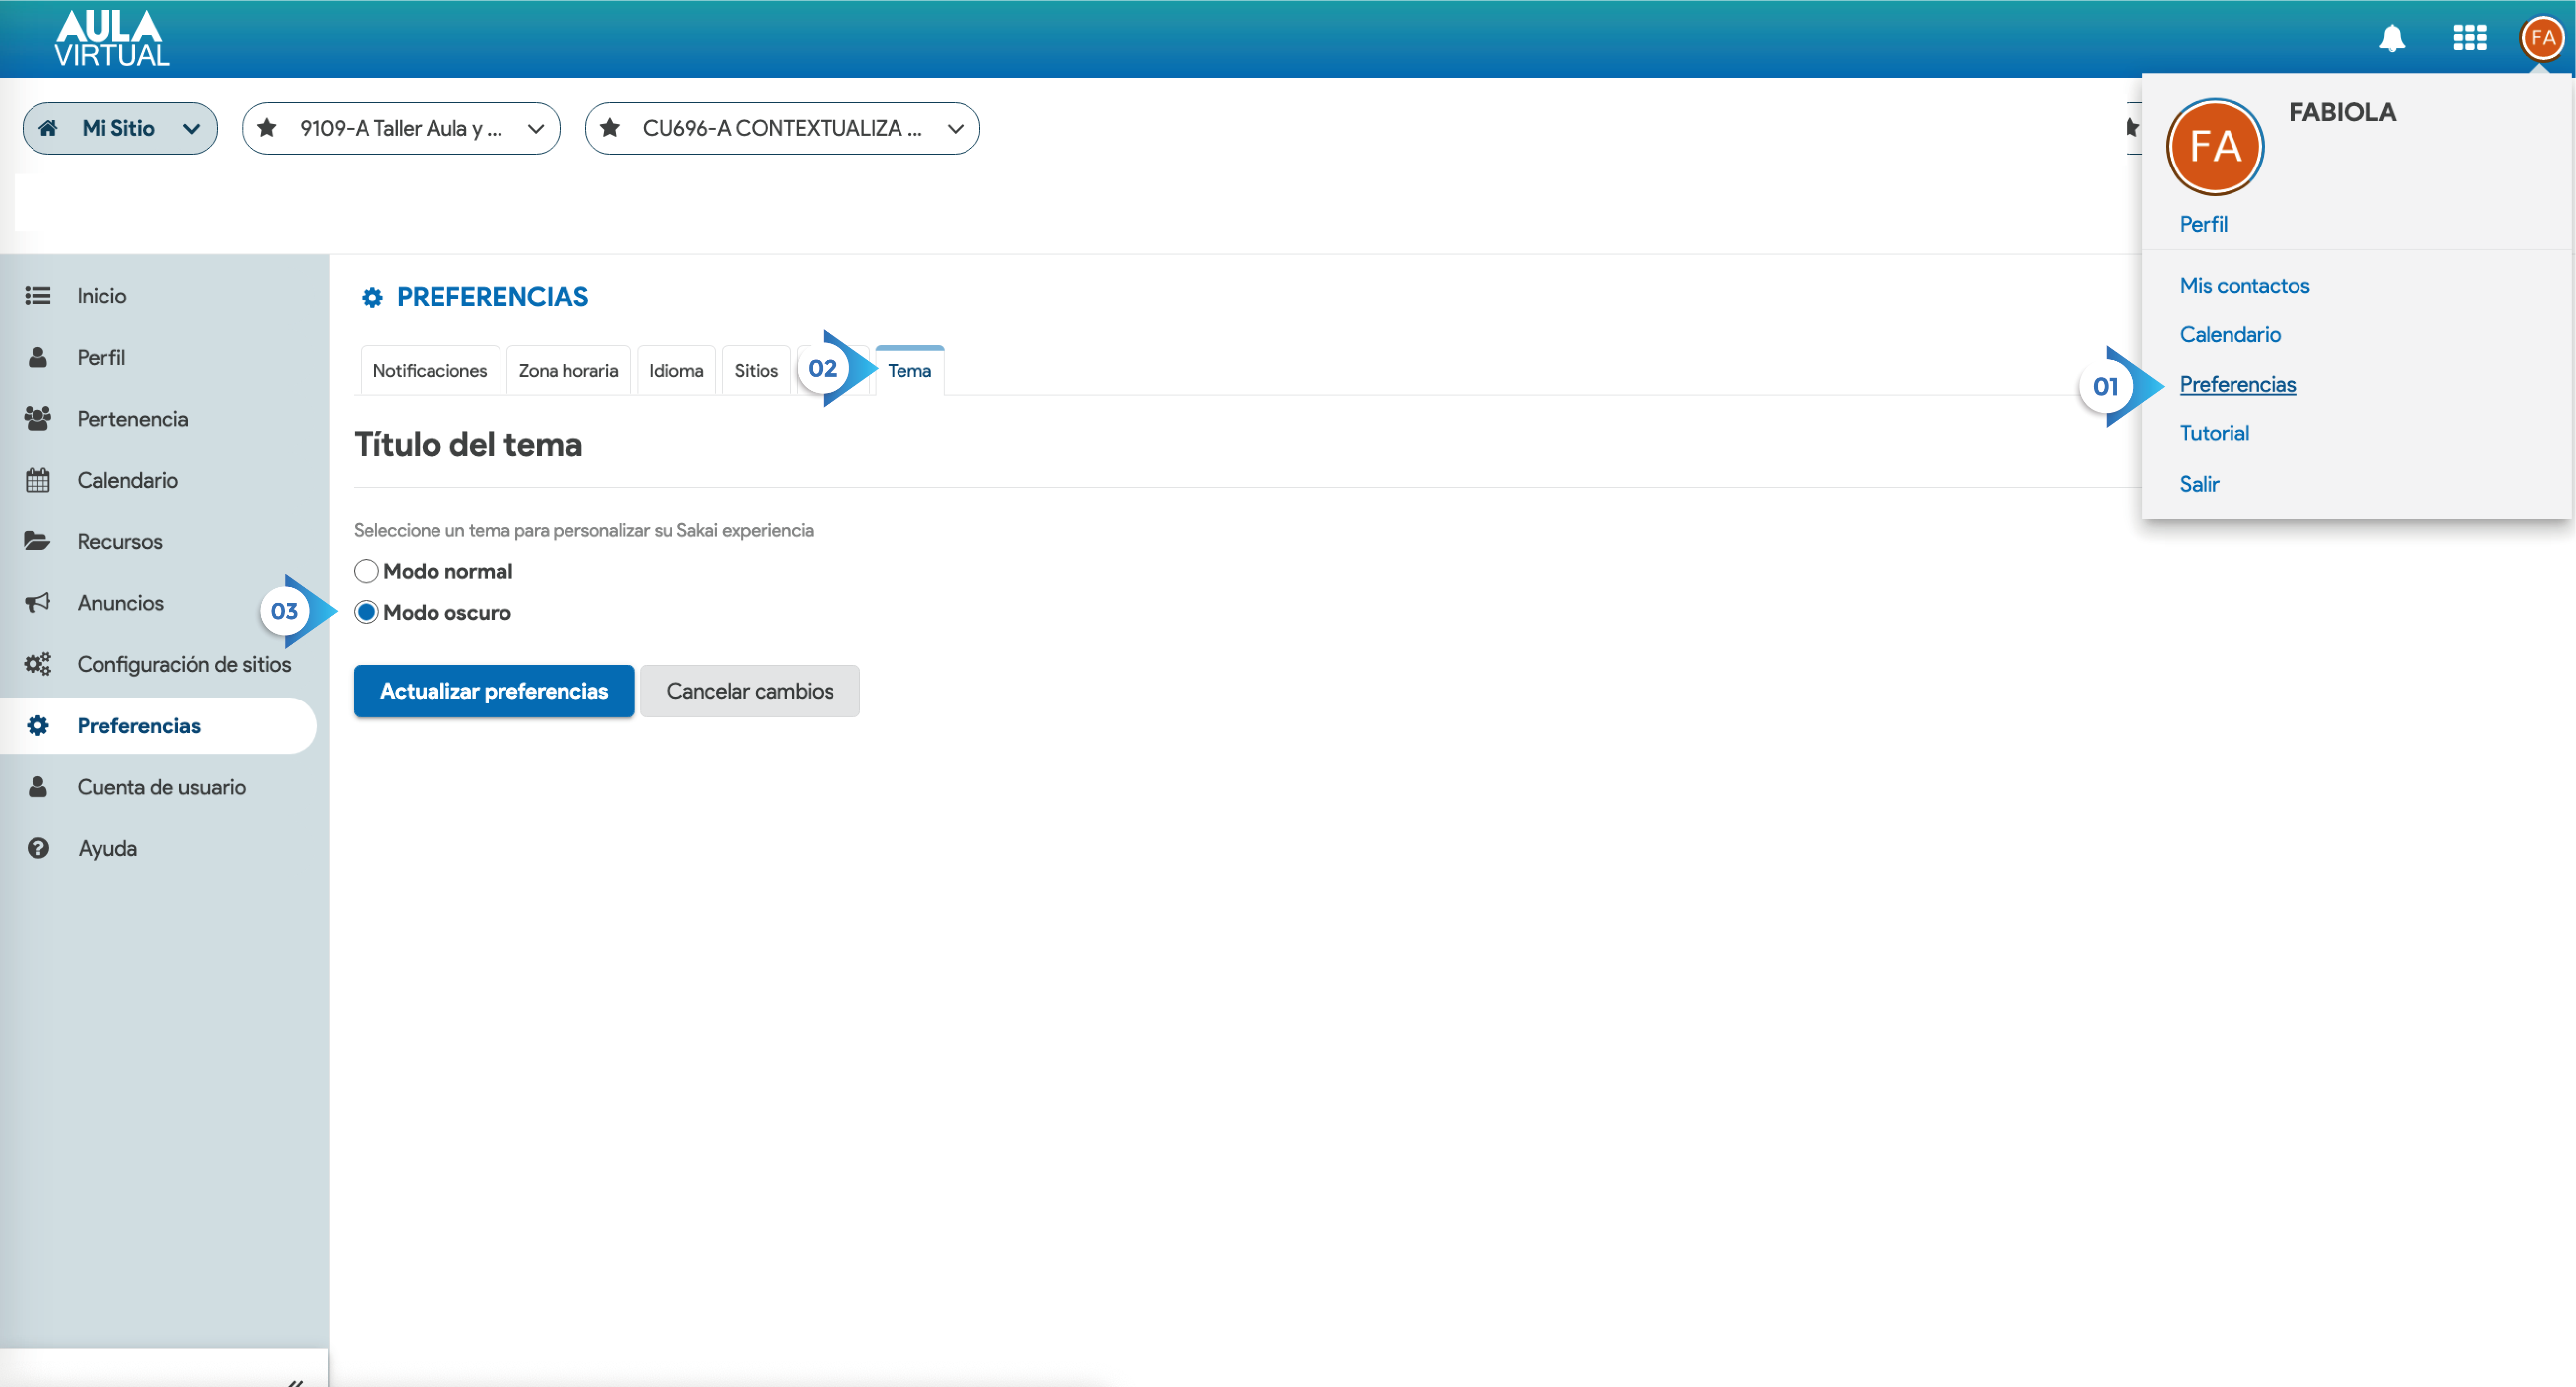Click the Anuncios megaphone icon

click(38, 603)
